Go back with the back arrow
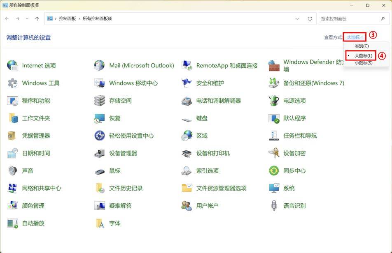Image resolution: width=392 pixels, height=253 pixels. point(7,18)
